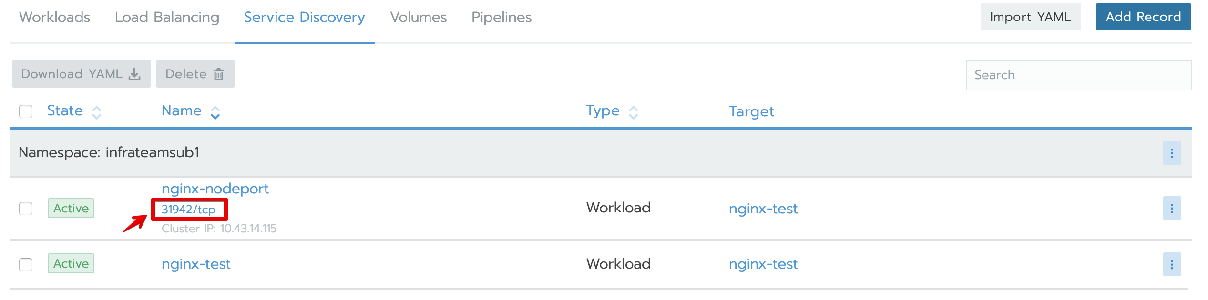Click the Add Record button
The height and width of the screenshot is (300, 1208).
[x=1143, y=17]
